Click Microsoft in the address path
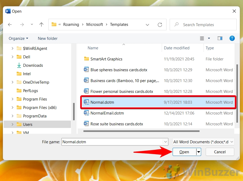The height and width of the screenshot is (181, 243). click(94, 25)
